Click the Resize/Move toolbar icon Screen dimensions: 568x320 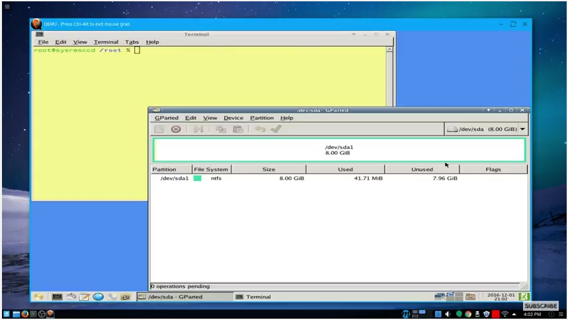198,129
